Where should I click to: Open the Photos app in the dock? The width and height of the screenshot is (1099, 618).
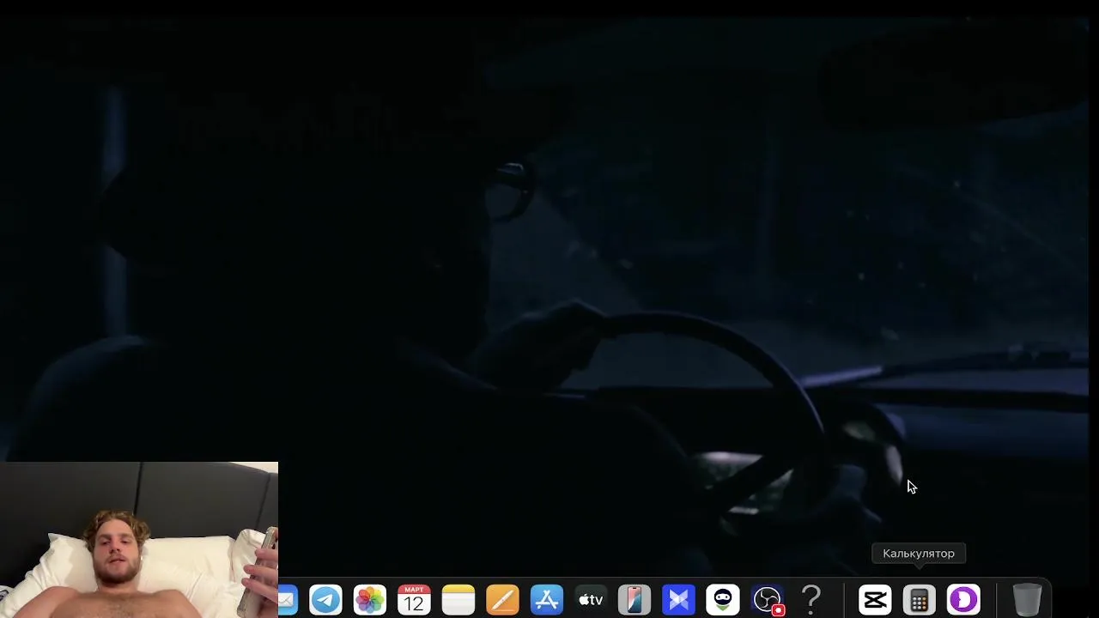[370, 599]
